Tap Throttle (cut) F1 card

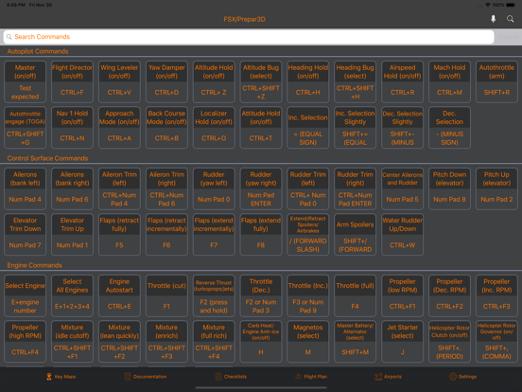pos(166,295)
